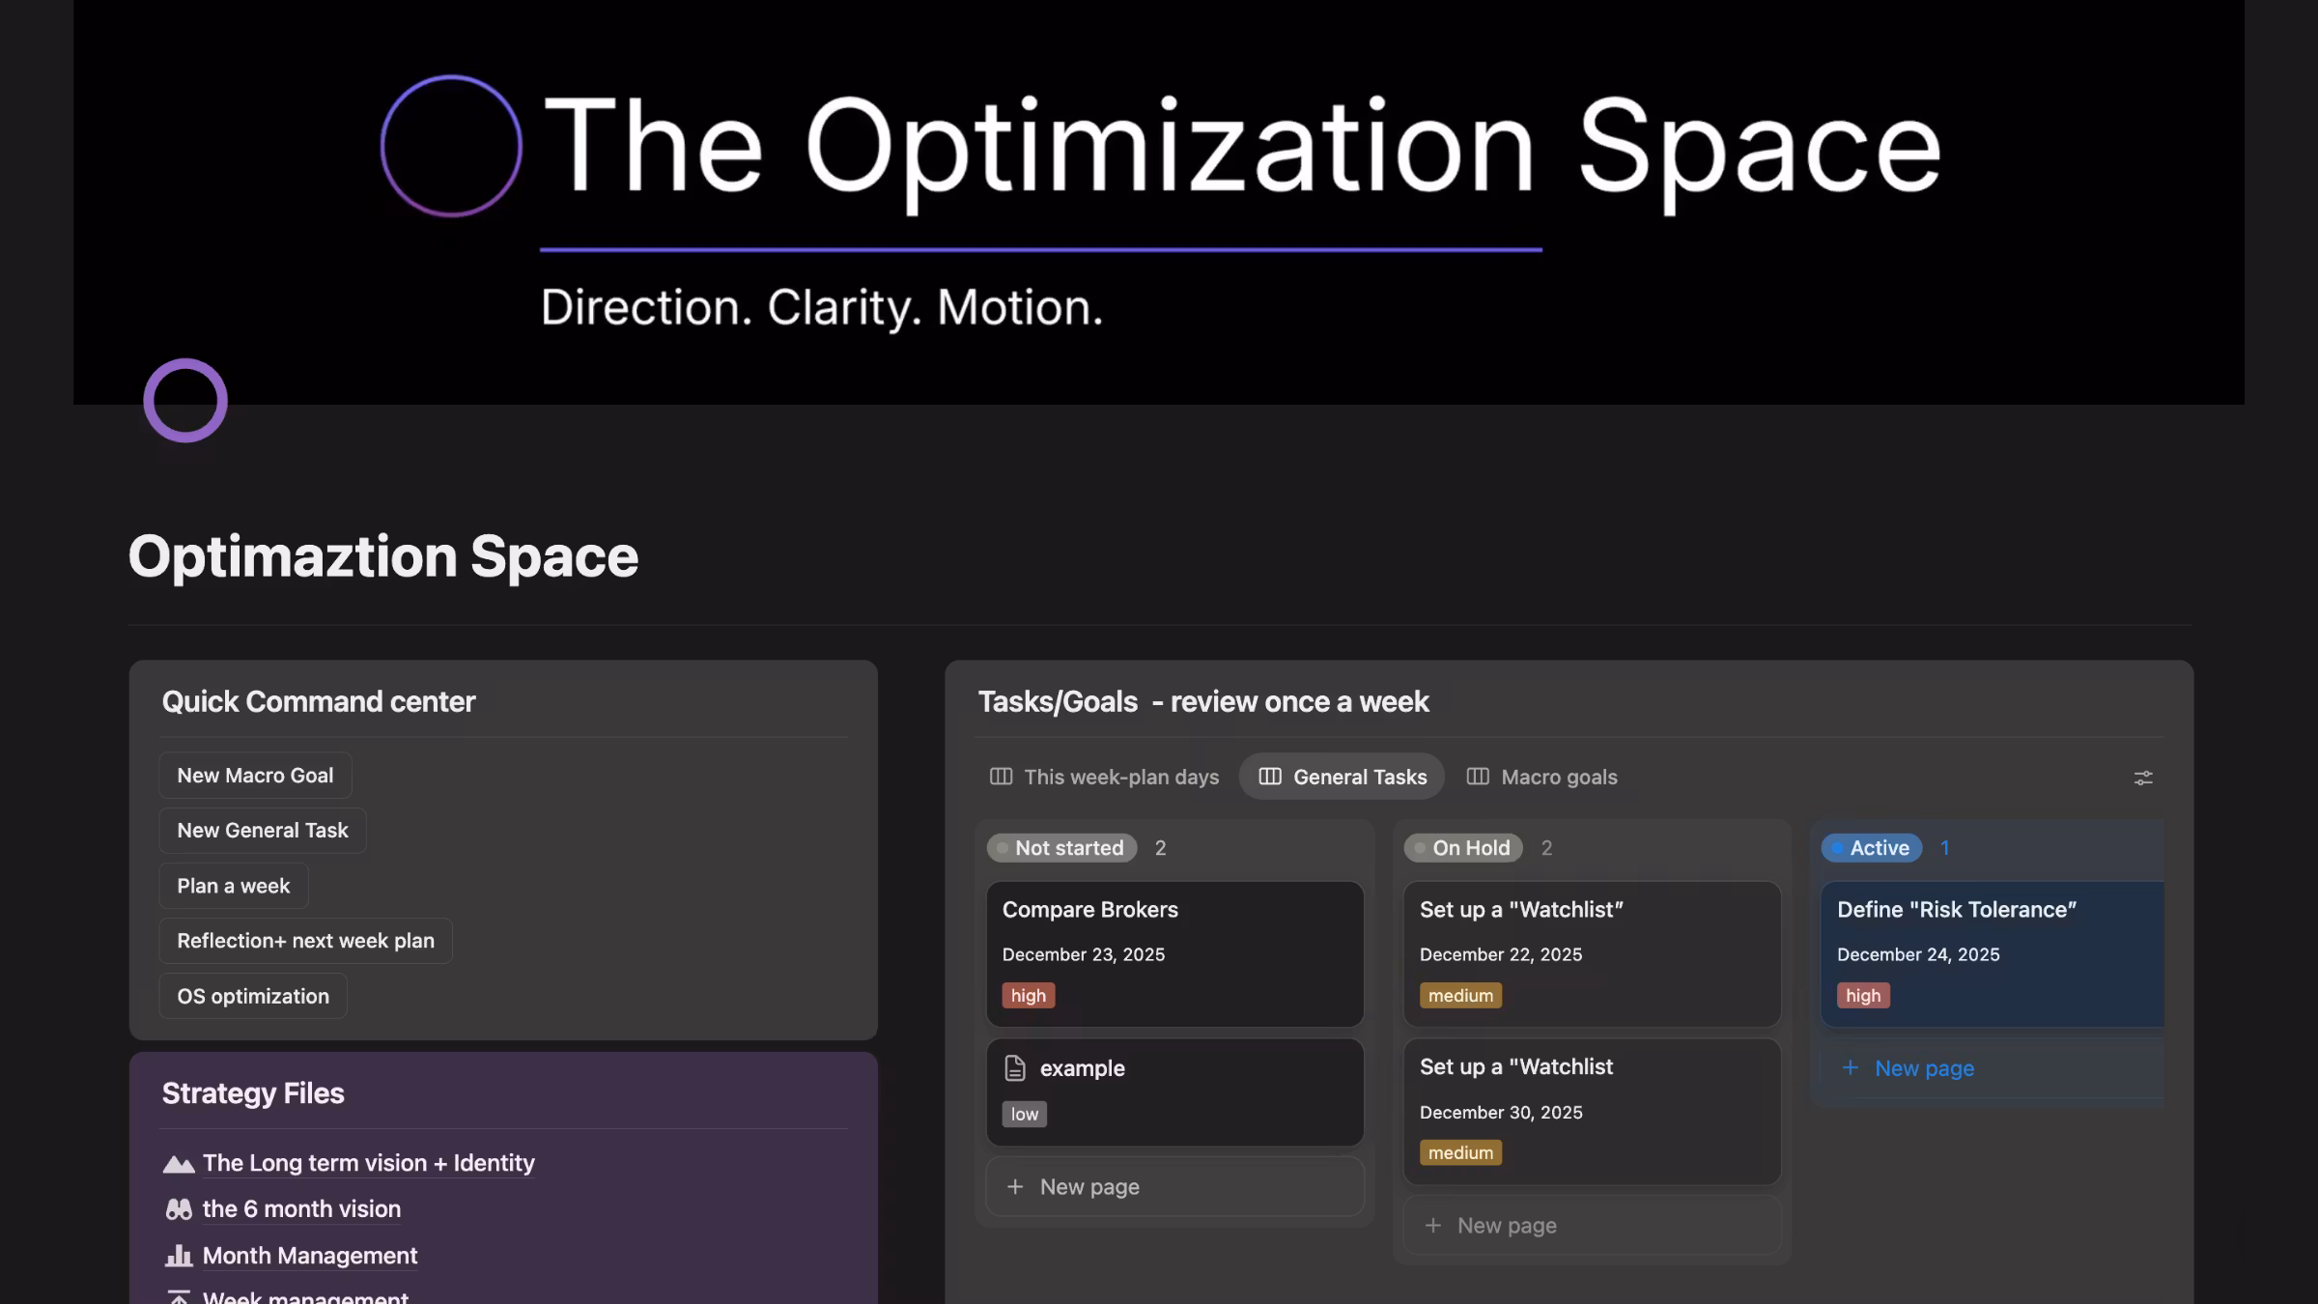Click plus icon under Active column
Screen dimensions: 2318x1304
[1850, 1068]
